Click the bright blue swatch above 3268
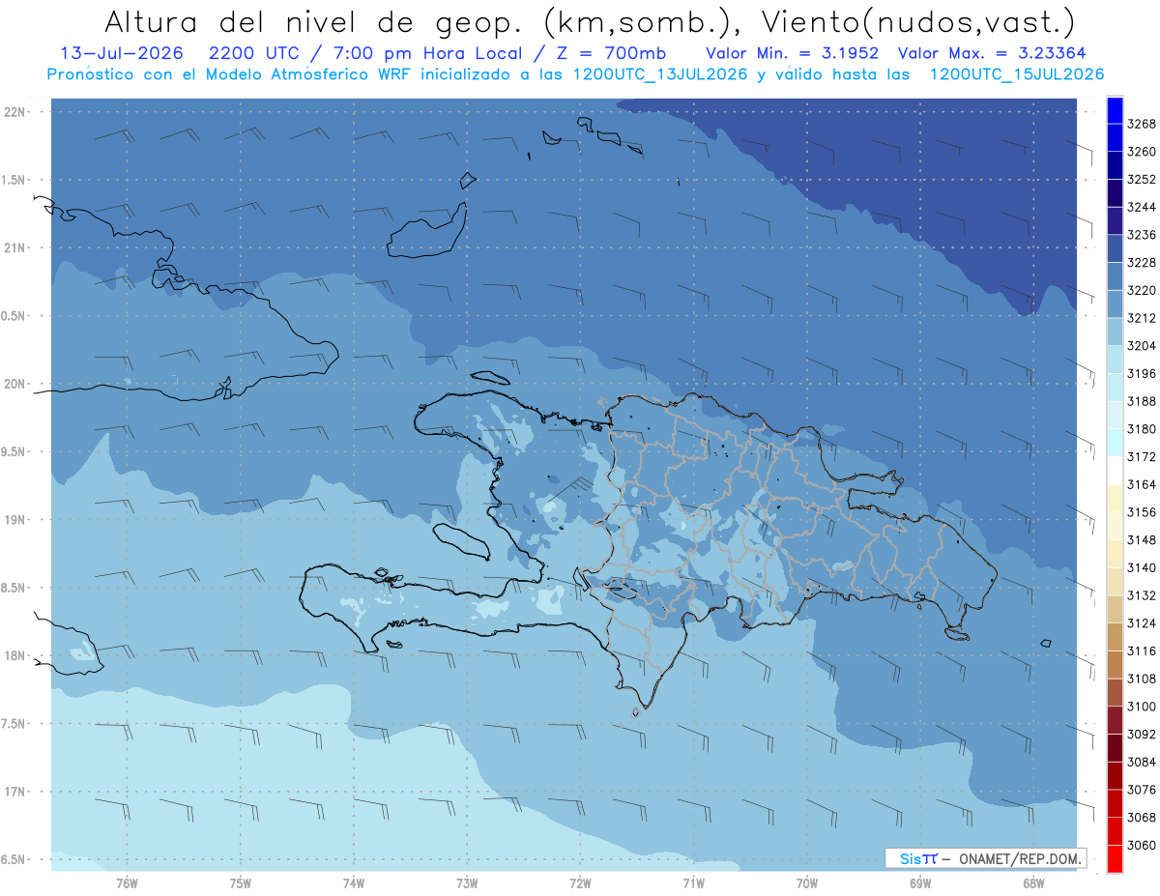Viewport: 1160px width, 896px height. [1115, 110]
